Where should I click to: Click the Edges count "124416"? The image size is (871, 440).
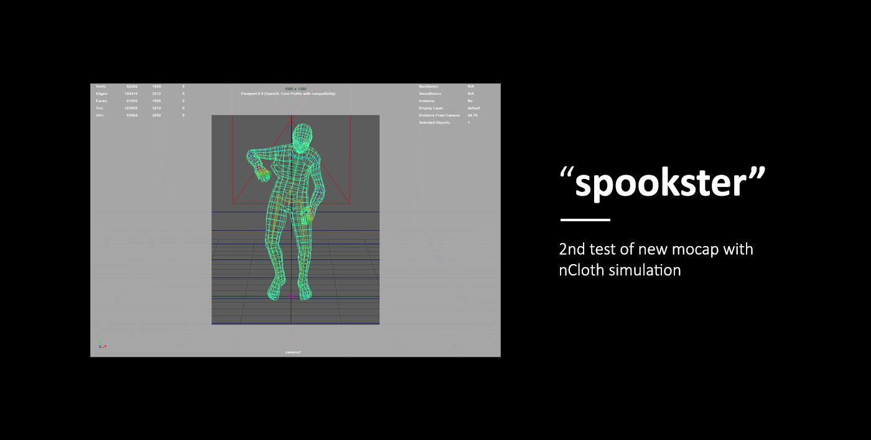(131, 93)
